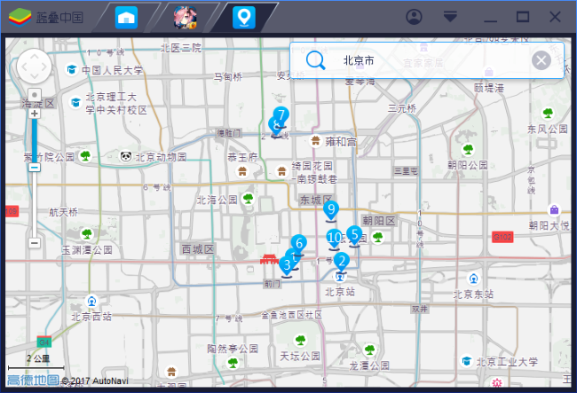Open the BlueStacks home tab
This screenshot has width=577, height=393.
(126, 17)
